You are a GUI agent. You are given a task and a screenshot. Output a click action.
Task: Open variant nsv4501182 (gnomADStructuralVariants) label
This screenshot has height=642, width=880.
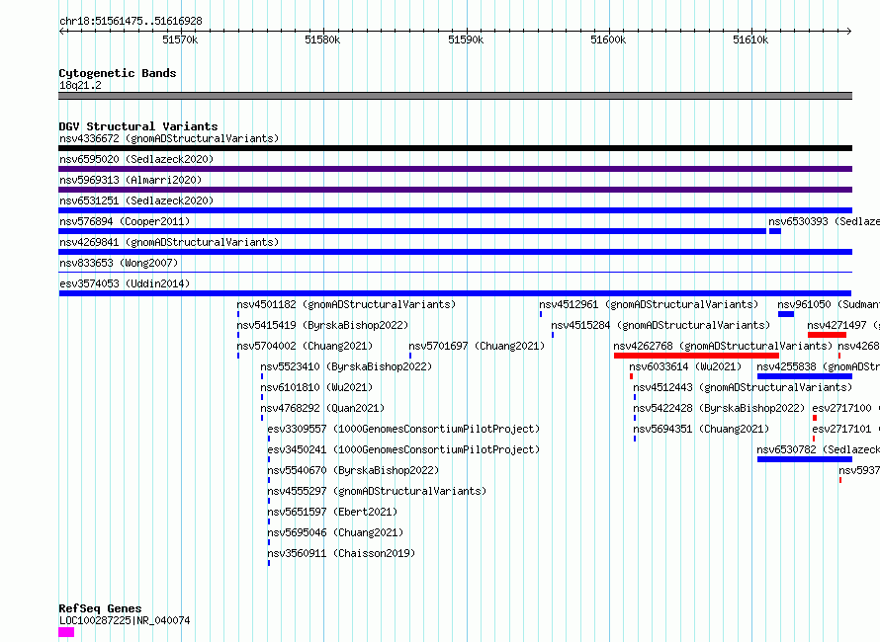click(x=346, y=304)
